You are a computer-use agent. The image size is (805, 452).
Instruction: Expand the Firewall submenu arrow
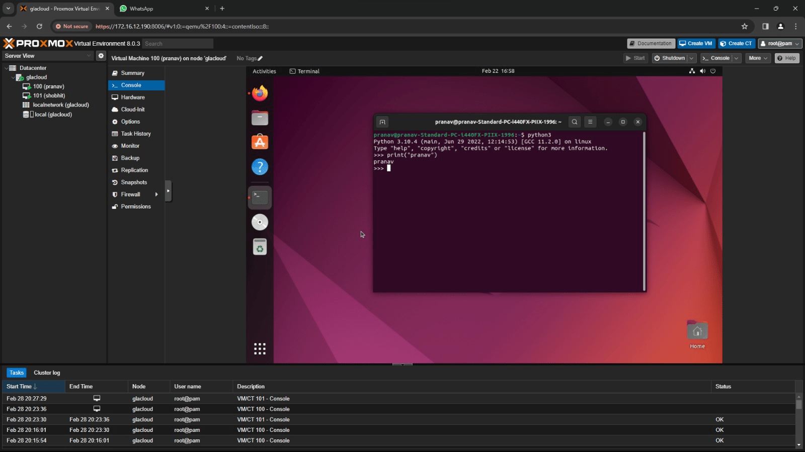click(x=156, y=194)
